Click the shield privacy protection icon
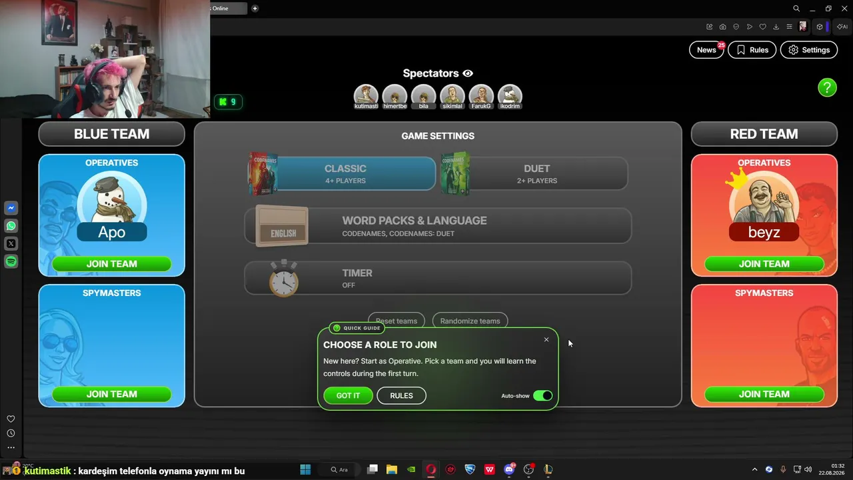 736,27
